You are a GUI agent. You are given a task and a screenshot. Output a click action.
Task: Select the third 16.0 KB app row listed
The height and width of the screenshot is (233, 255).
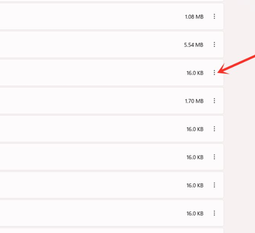point(112,157)
